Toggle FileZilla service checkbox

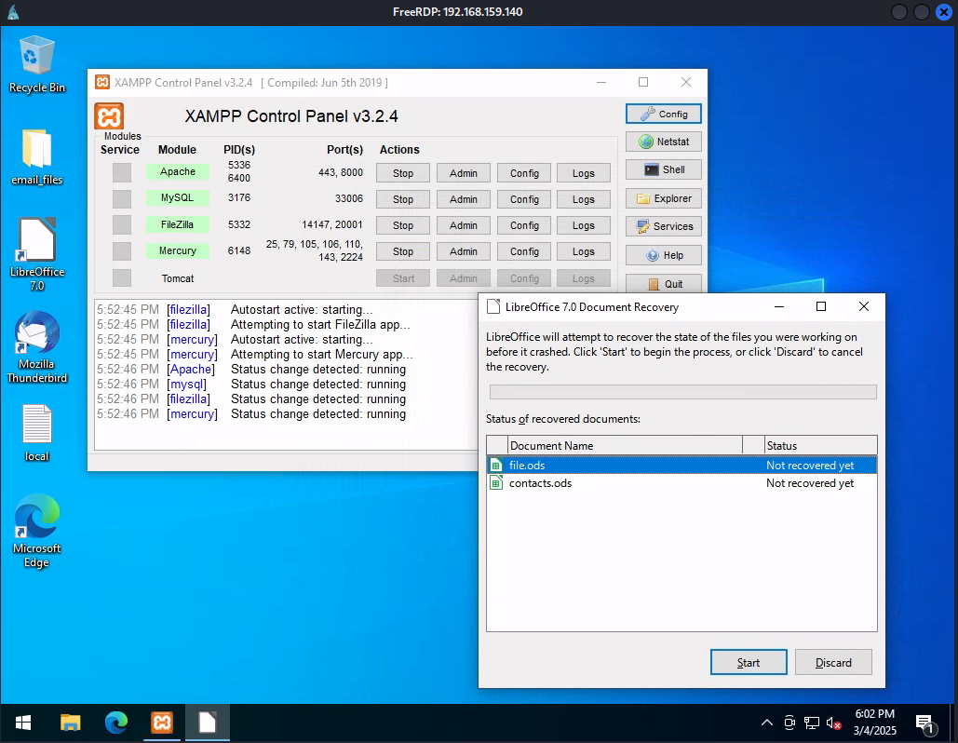point(122,225)
